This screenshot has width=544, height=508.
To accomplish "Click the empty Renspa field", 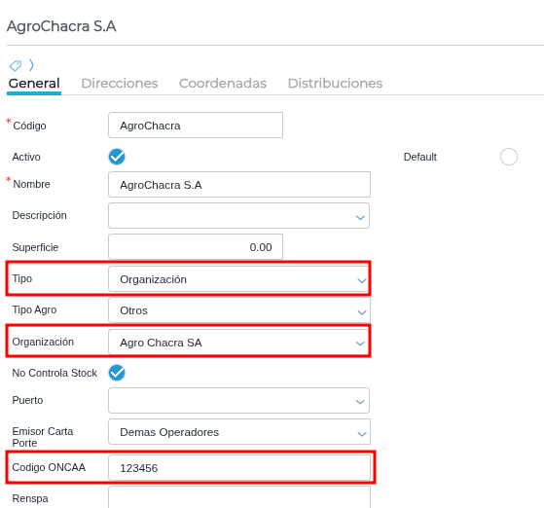I will click(x=239, y=497).
